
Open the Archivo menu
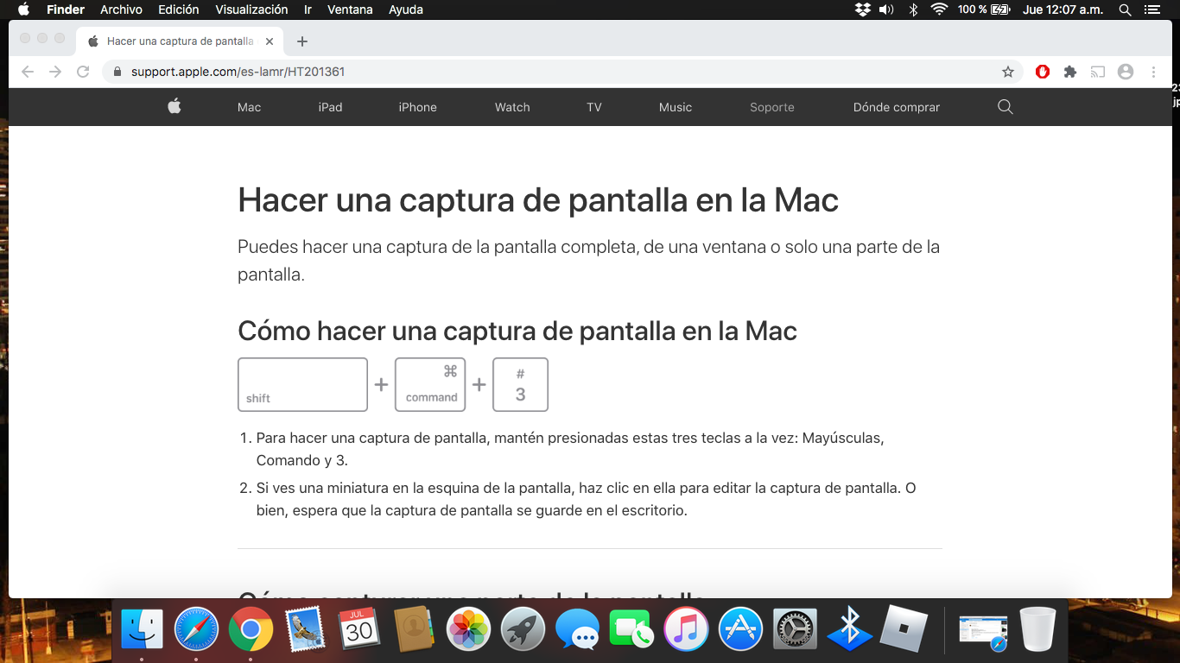click(x=121, y=9)
